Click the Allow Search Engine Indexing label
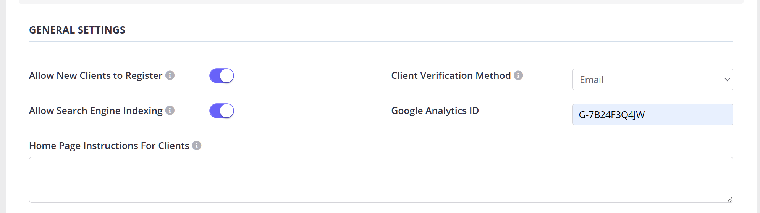The width and height of the screenshot is (760, 213). click(x=95, y=111)
